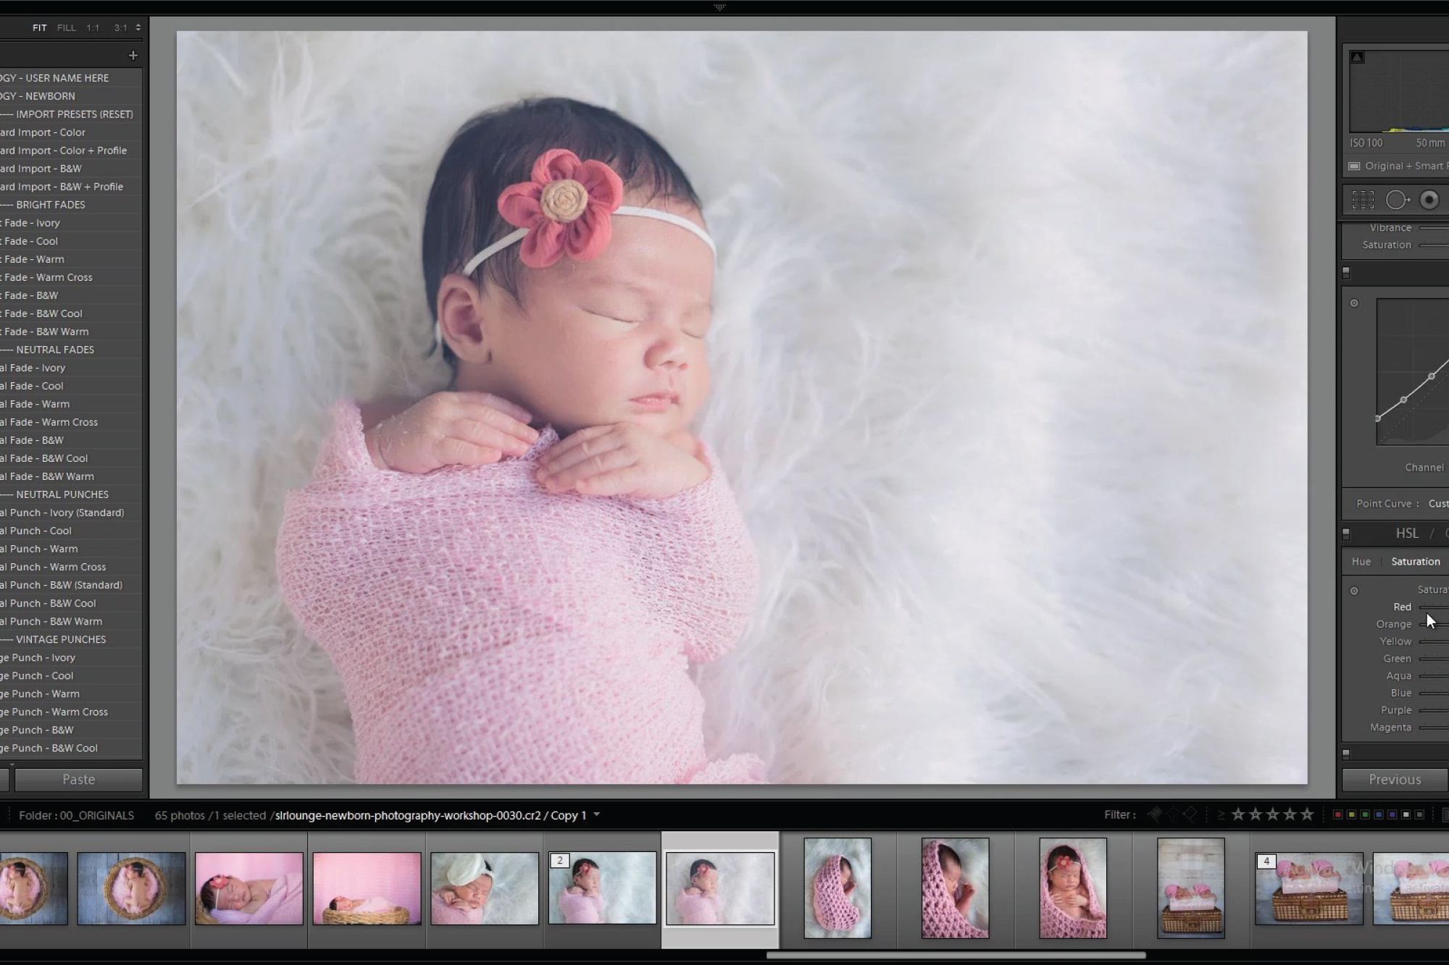Toggle the Tone Curve panel on/off switch
This screenshot has width=1449, height=965.
click(x=1346, y=273)
